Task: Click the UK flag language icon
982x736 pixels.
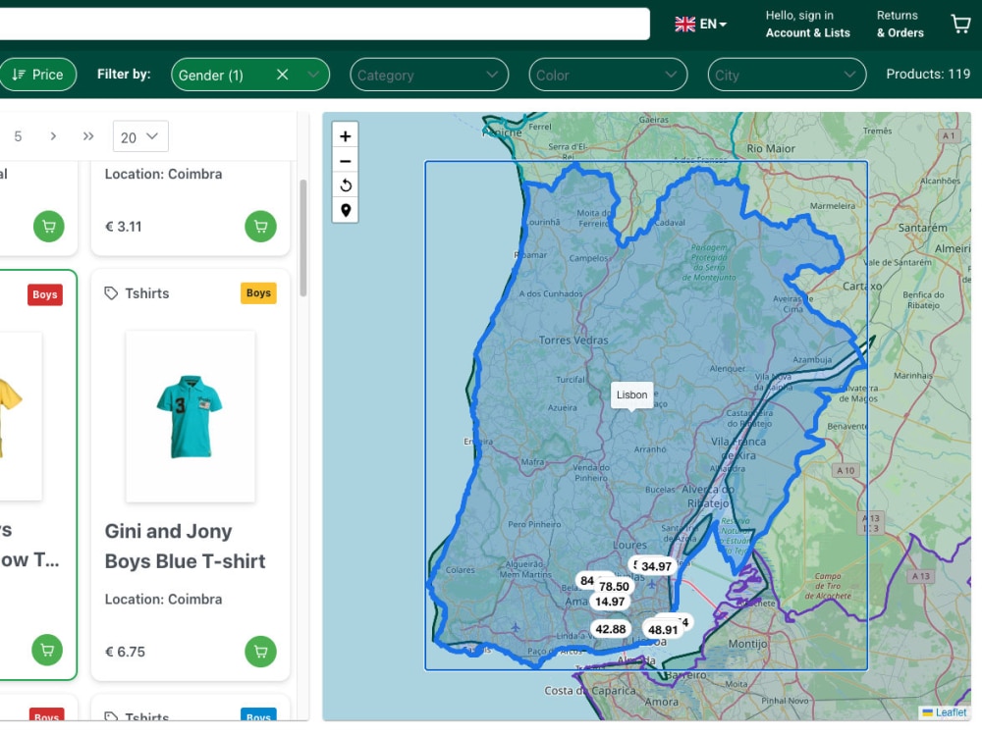Action: 684,25
